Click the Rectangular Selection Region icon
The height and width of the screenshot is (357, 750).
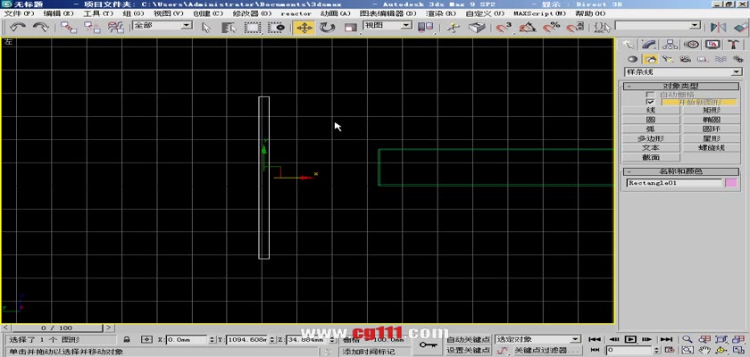[x=252, y=28]
